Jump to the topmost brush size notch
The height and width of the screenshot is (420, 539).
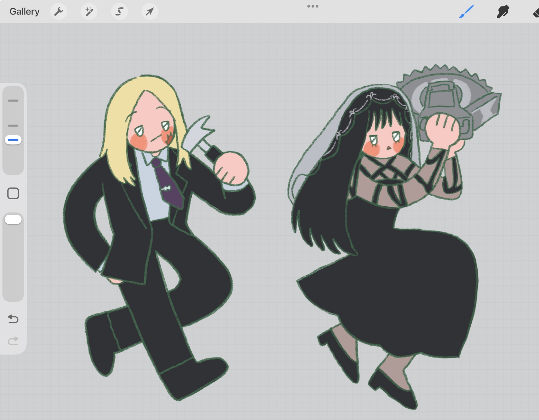tap(13, 100)
